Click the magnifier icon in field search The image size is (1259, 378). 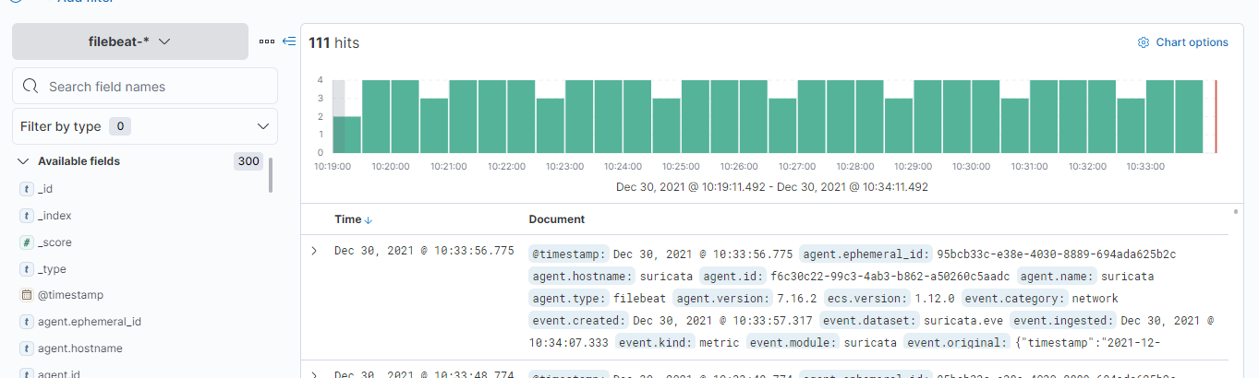point(30,87)
